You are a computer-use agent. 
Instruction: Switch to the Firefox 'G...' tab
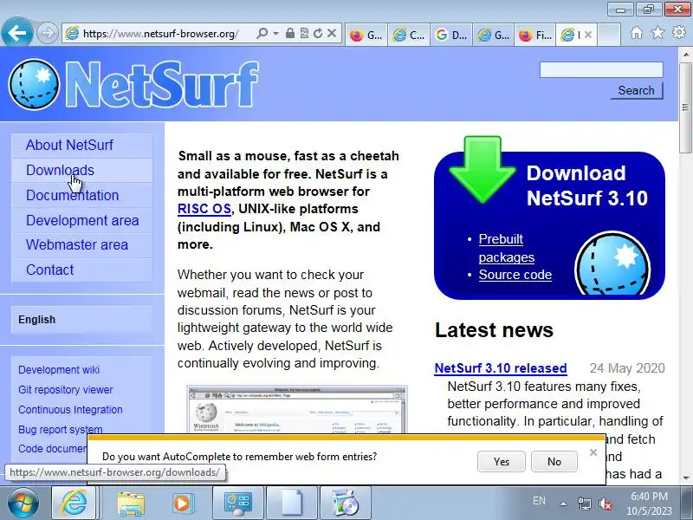pos(366,35)
